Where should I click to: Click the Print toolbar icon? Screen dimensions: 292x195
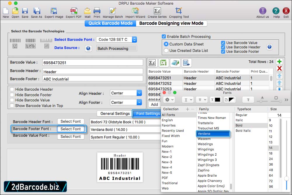point(97,11)
